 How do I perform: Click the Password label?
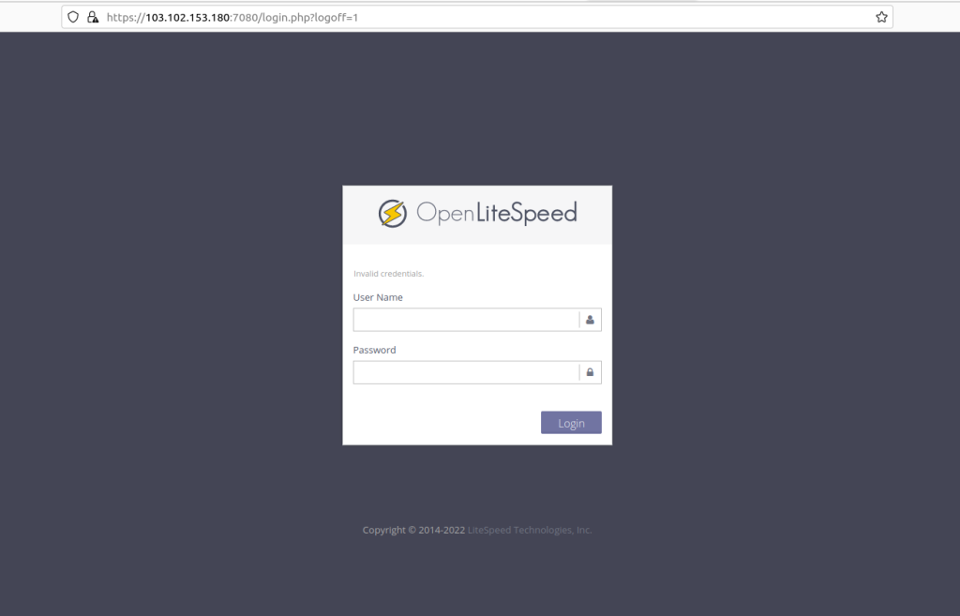374,350
